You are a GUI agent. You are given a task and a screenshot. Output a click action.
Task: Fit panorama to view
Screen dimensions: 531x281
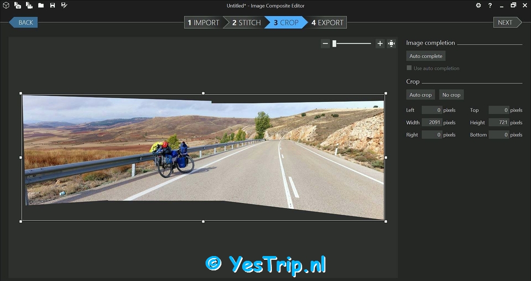pyautogui.click(x=391, y=44)
